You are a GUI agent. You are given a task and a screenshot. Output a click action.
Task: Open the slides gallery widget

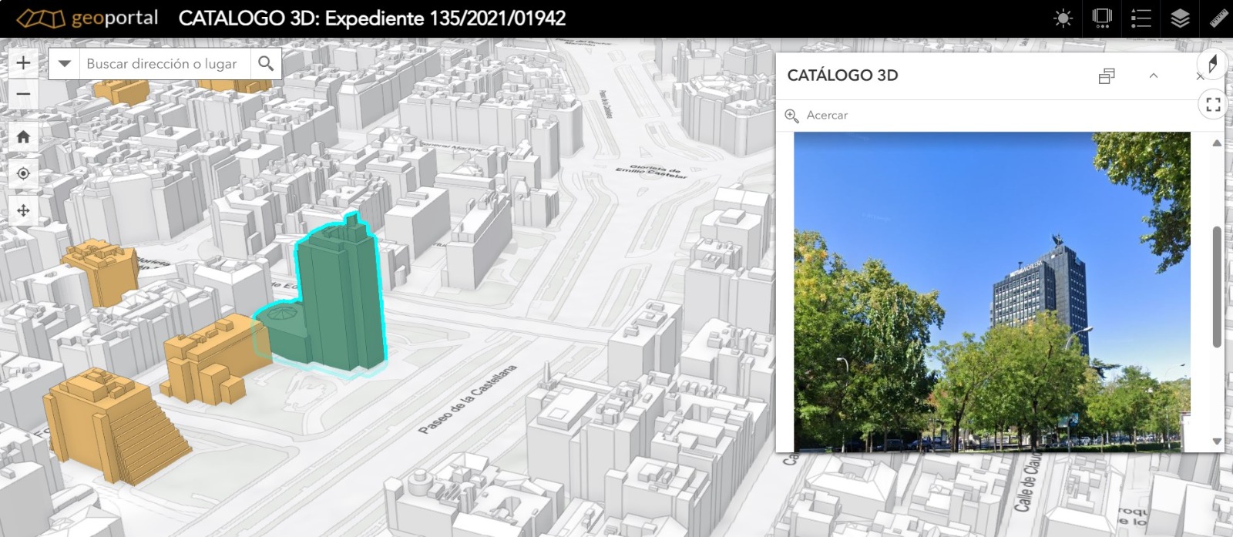click(1102, 18)
